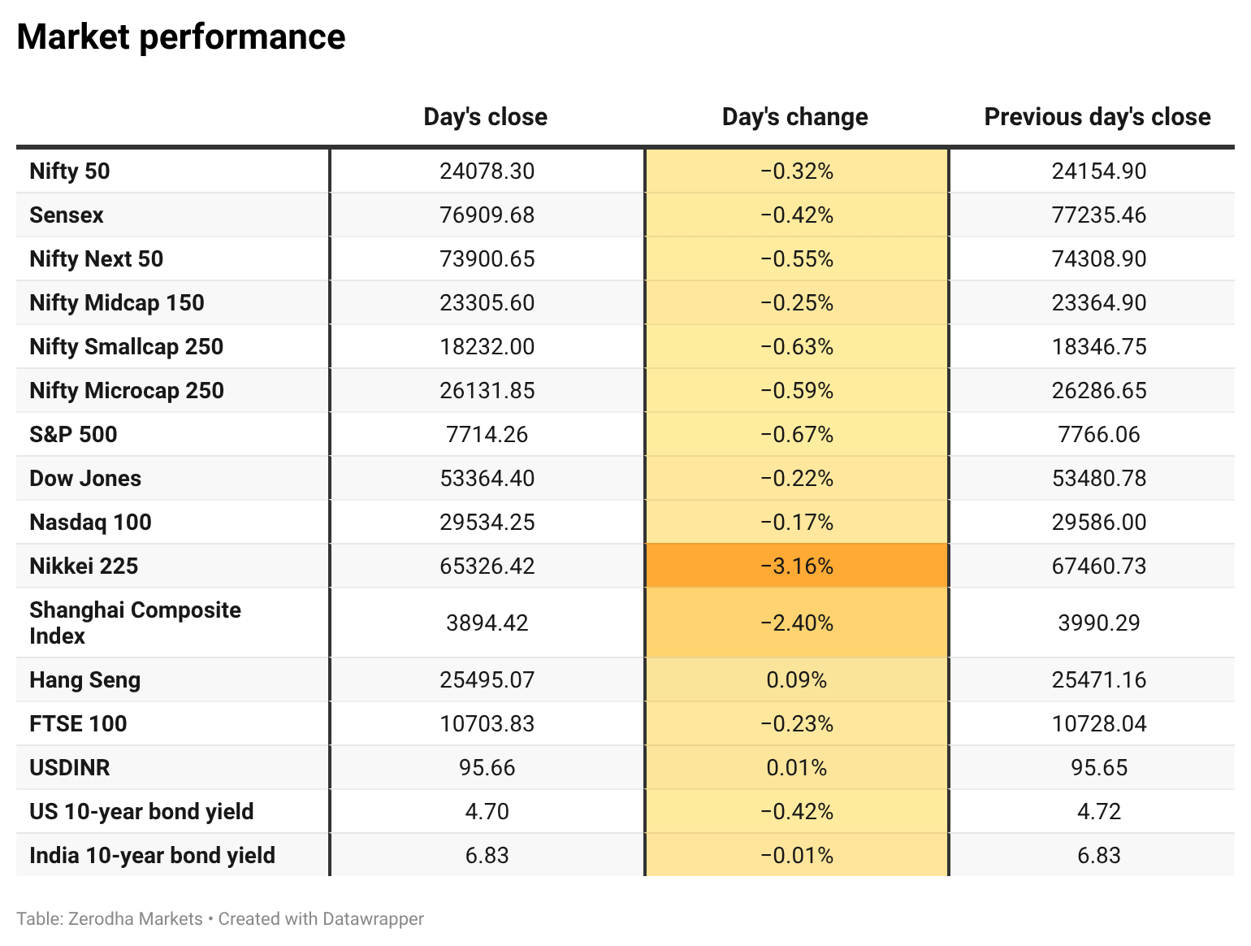1251x946 pixels.
Task: Click Nifty Smallcap 250 day's close value
Action: point(487,347)
